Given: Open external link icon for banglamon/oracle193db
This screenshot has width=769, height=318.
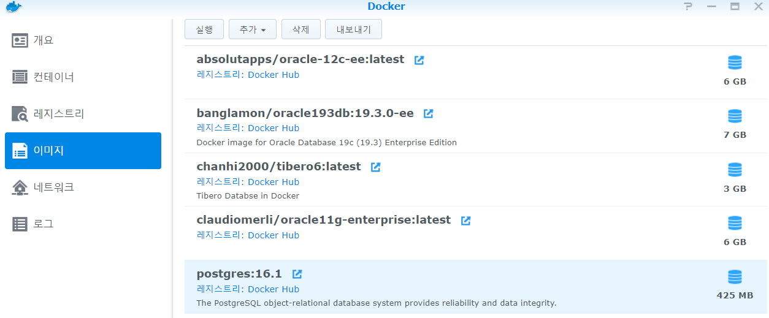Looking at the screenshot, I should pos(429,113).
